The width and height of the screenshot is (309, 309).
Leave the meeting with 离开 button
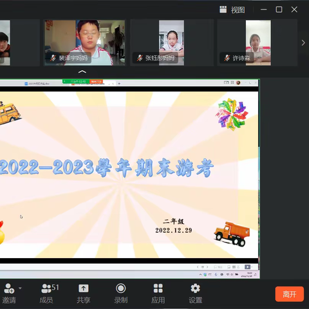point(290,294)
